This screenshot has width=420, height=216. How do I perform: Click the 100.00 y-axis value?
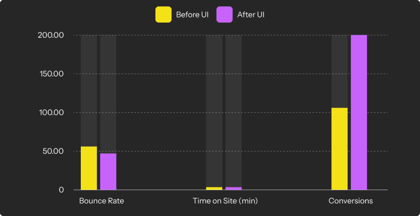[x=51, y=112]
